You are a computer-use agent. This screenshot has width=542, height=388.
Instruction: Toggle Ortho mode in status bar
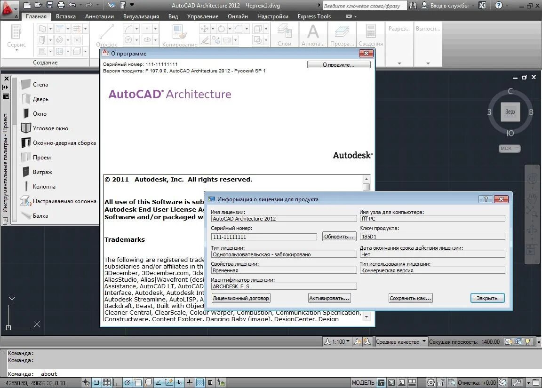coord(117,382)
